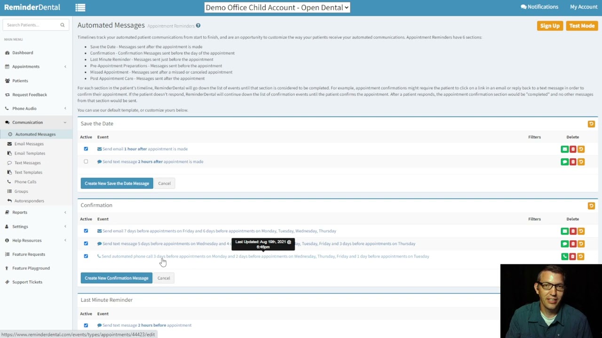Reset the 2 hours after text message

coord(581,162)
